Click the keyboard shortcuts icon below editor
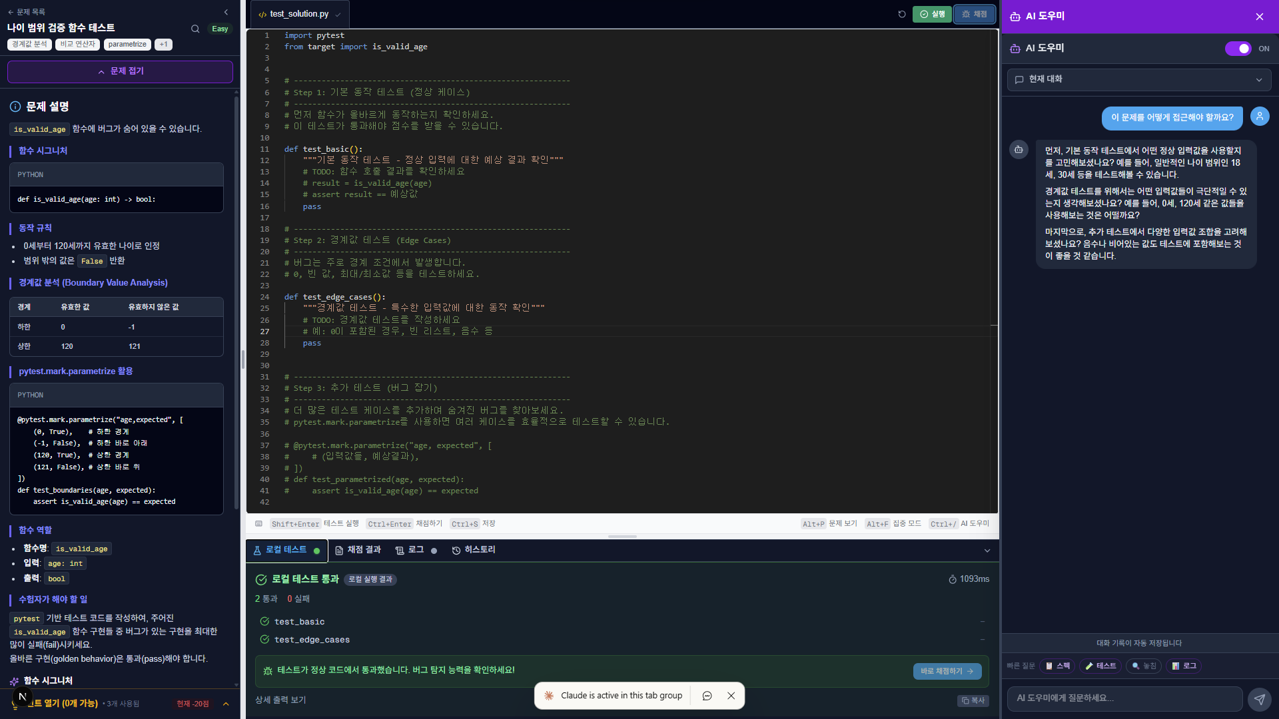This screenshot has width=1279, height=719. (x=259, y=524)
